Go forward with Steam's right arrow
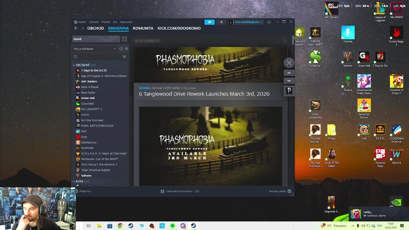This screenshot has width=409, height=230. tap(82, 28)
